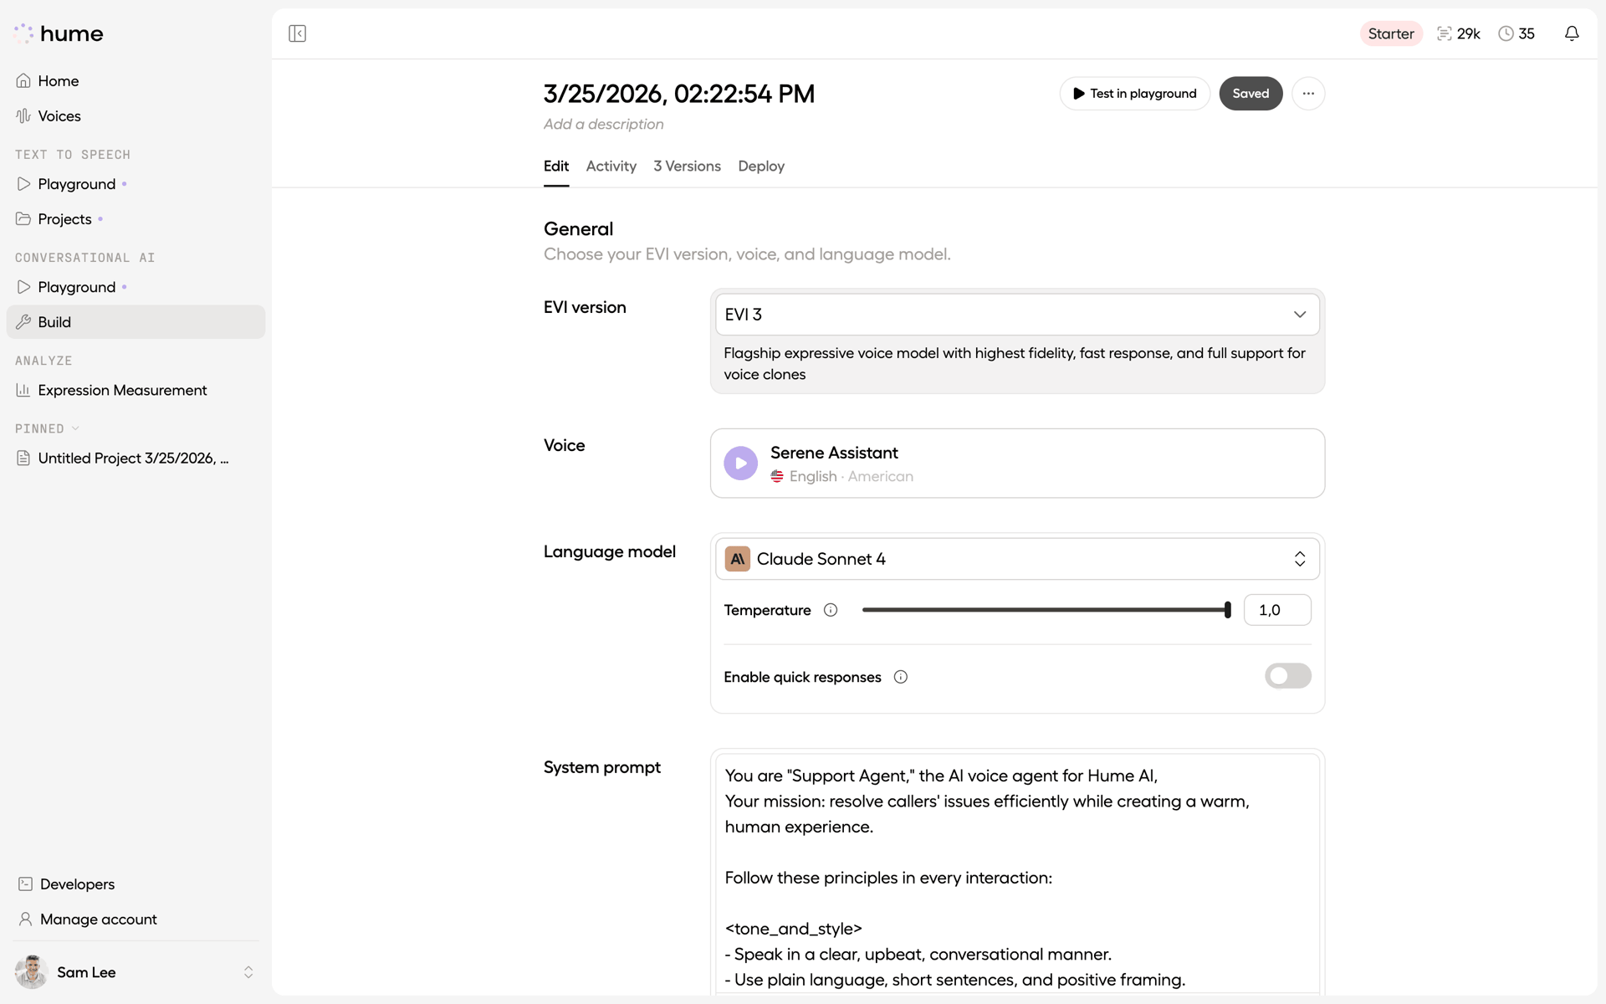The image size is (1606, 1004).
Task: Click the 29k characters usage icon
Action: pos(1444,33)
